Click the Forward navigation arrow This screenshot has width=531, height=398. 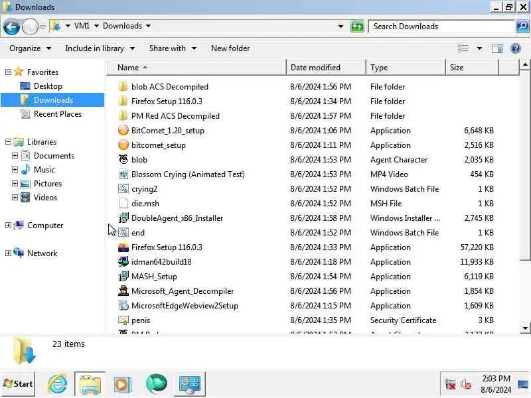tap(30, 27)
